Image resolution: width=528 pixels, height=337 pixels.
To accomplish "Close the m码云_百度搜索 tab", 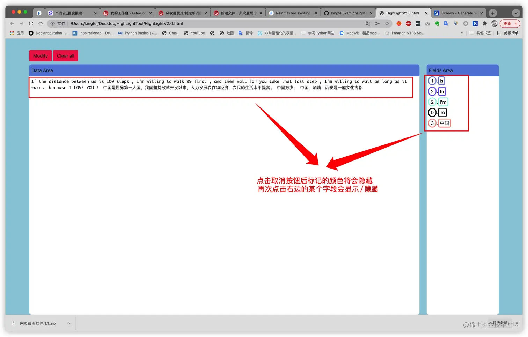I will (x=95, y=13).
